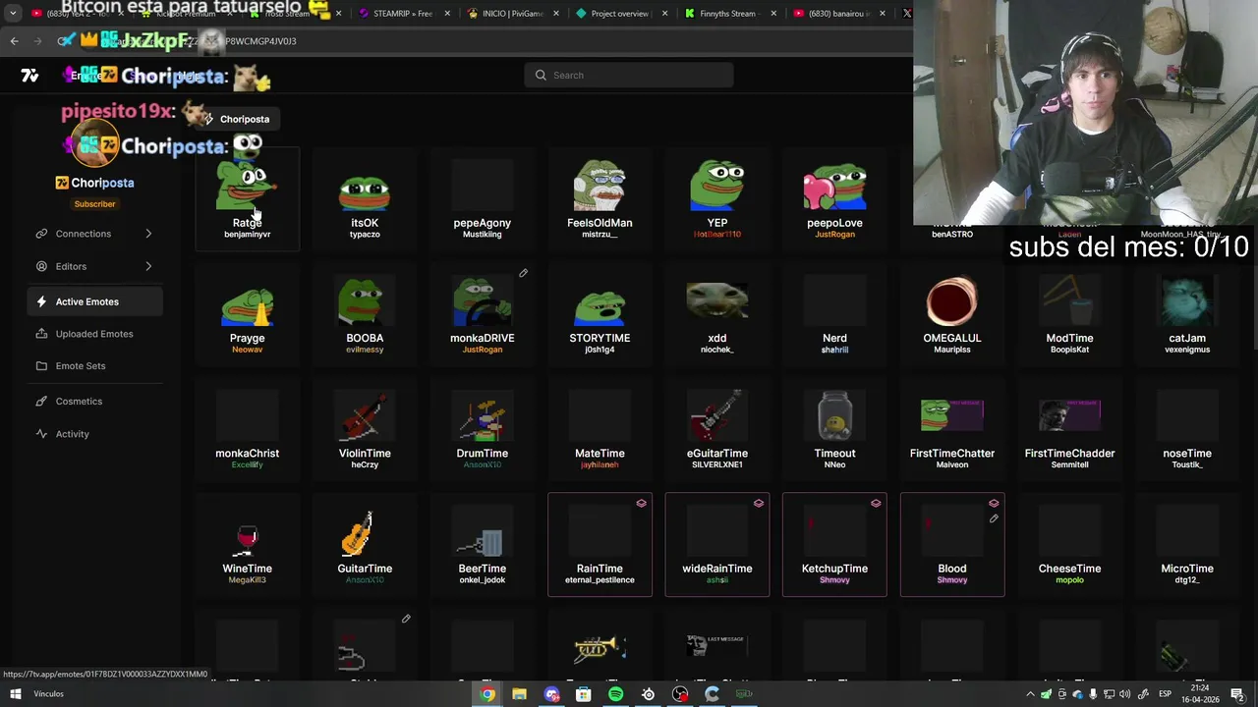The image size is (1258, 707).
Task: Expand the Editors sidebar chevron
Action: 148,266
